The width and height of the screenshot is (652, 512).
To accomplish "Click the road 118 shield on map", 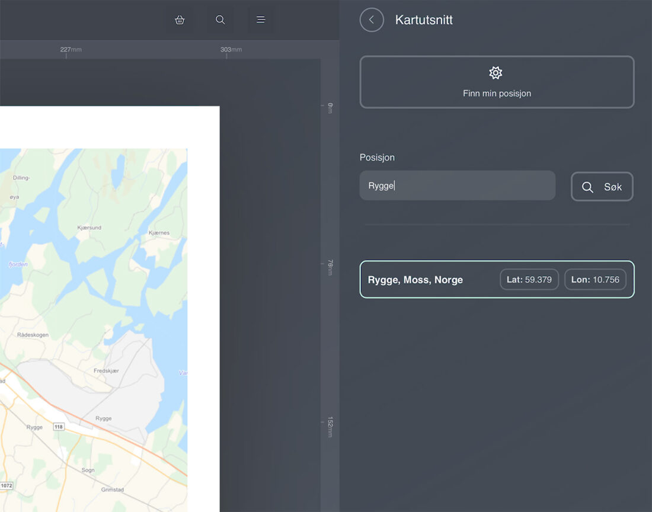I will (58, 427).
